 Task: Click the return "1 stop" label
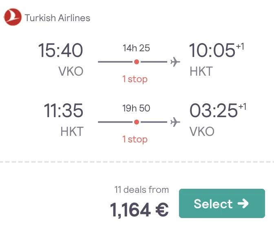click(x=135, y=139)
